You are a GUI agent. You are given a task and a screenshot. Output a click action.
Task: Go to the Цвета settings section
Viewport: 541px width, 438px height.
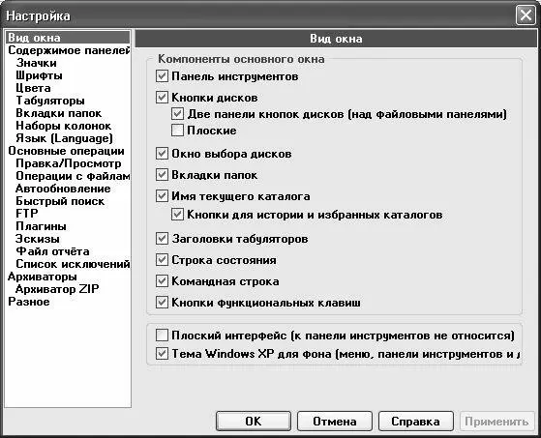33,88
